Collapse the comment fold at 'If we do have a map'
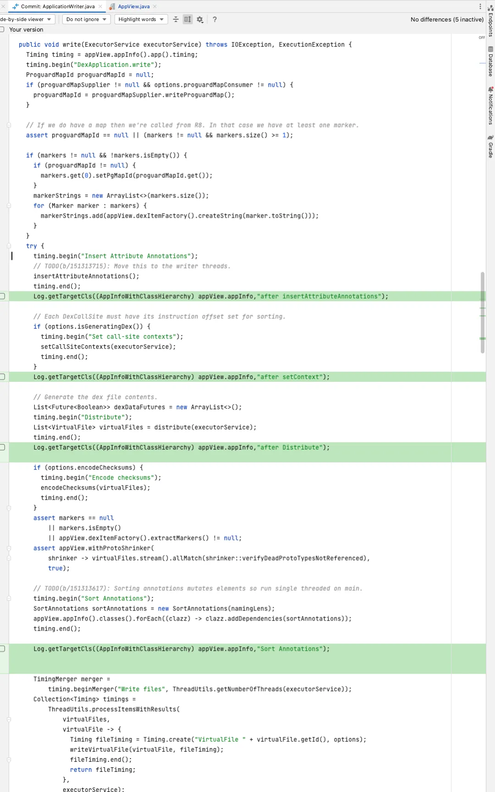This screenshot has height=792, width=495. point(9,125)
